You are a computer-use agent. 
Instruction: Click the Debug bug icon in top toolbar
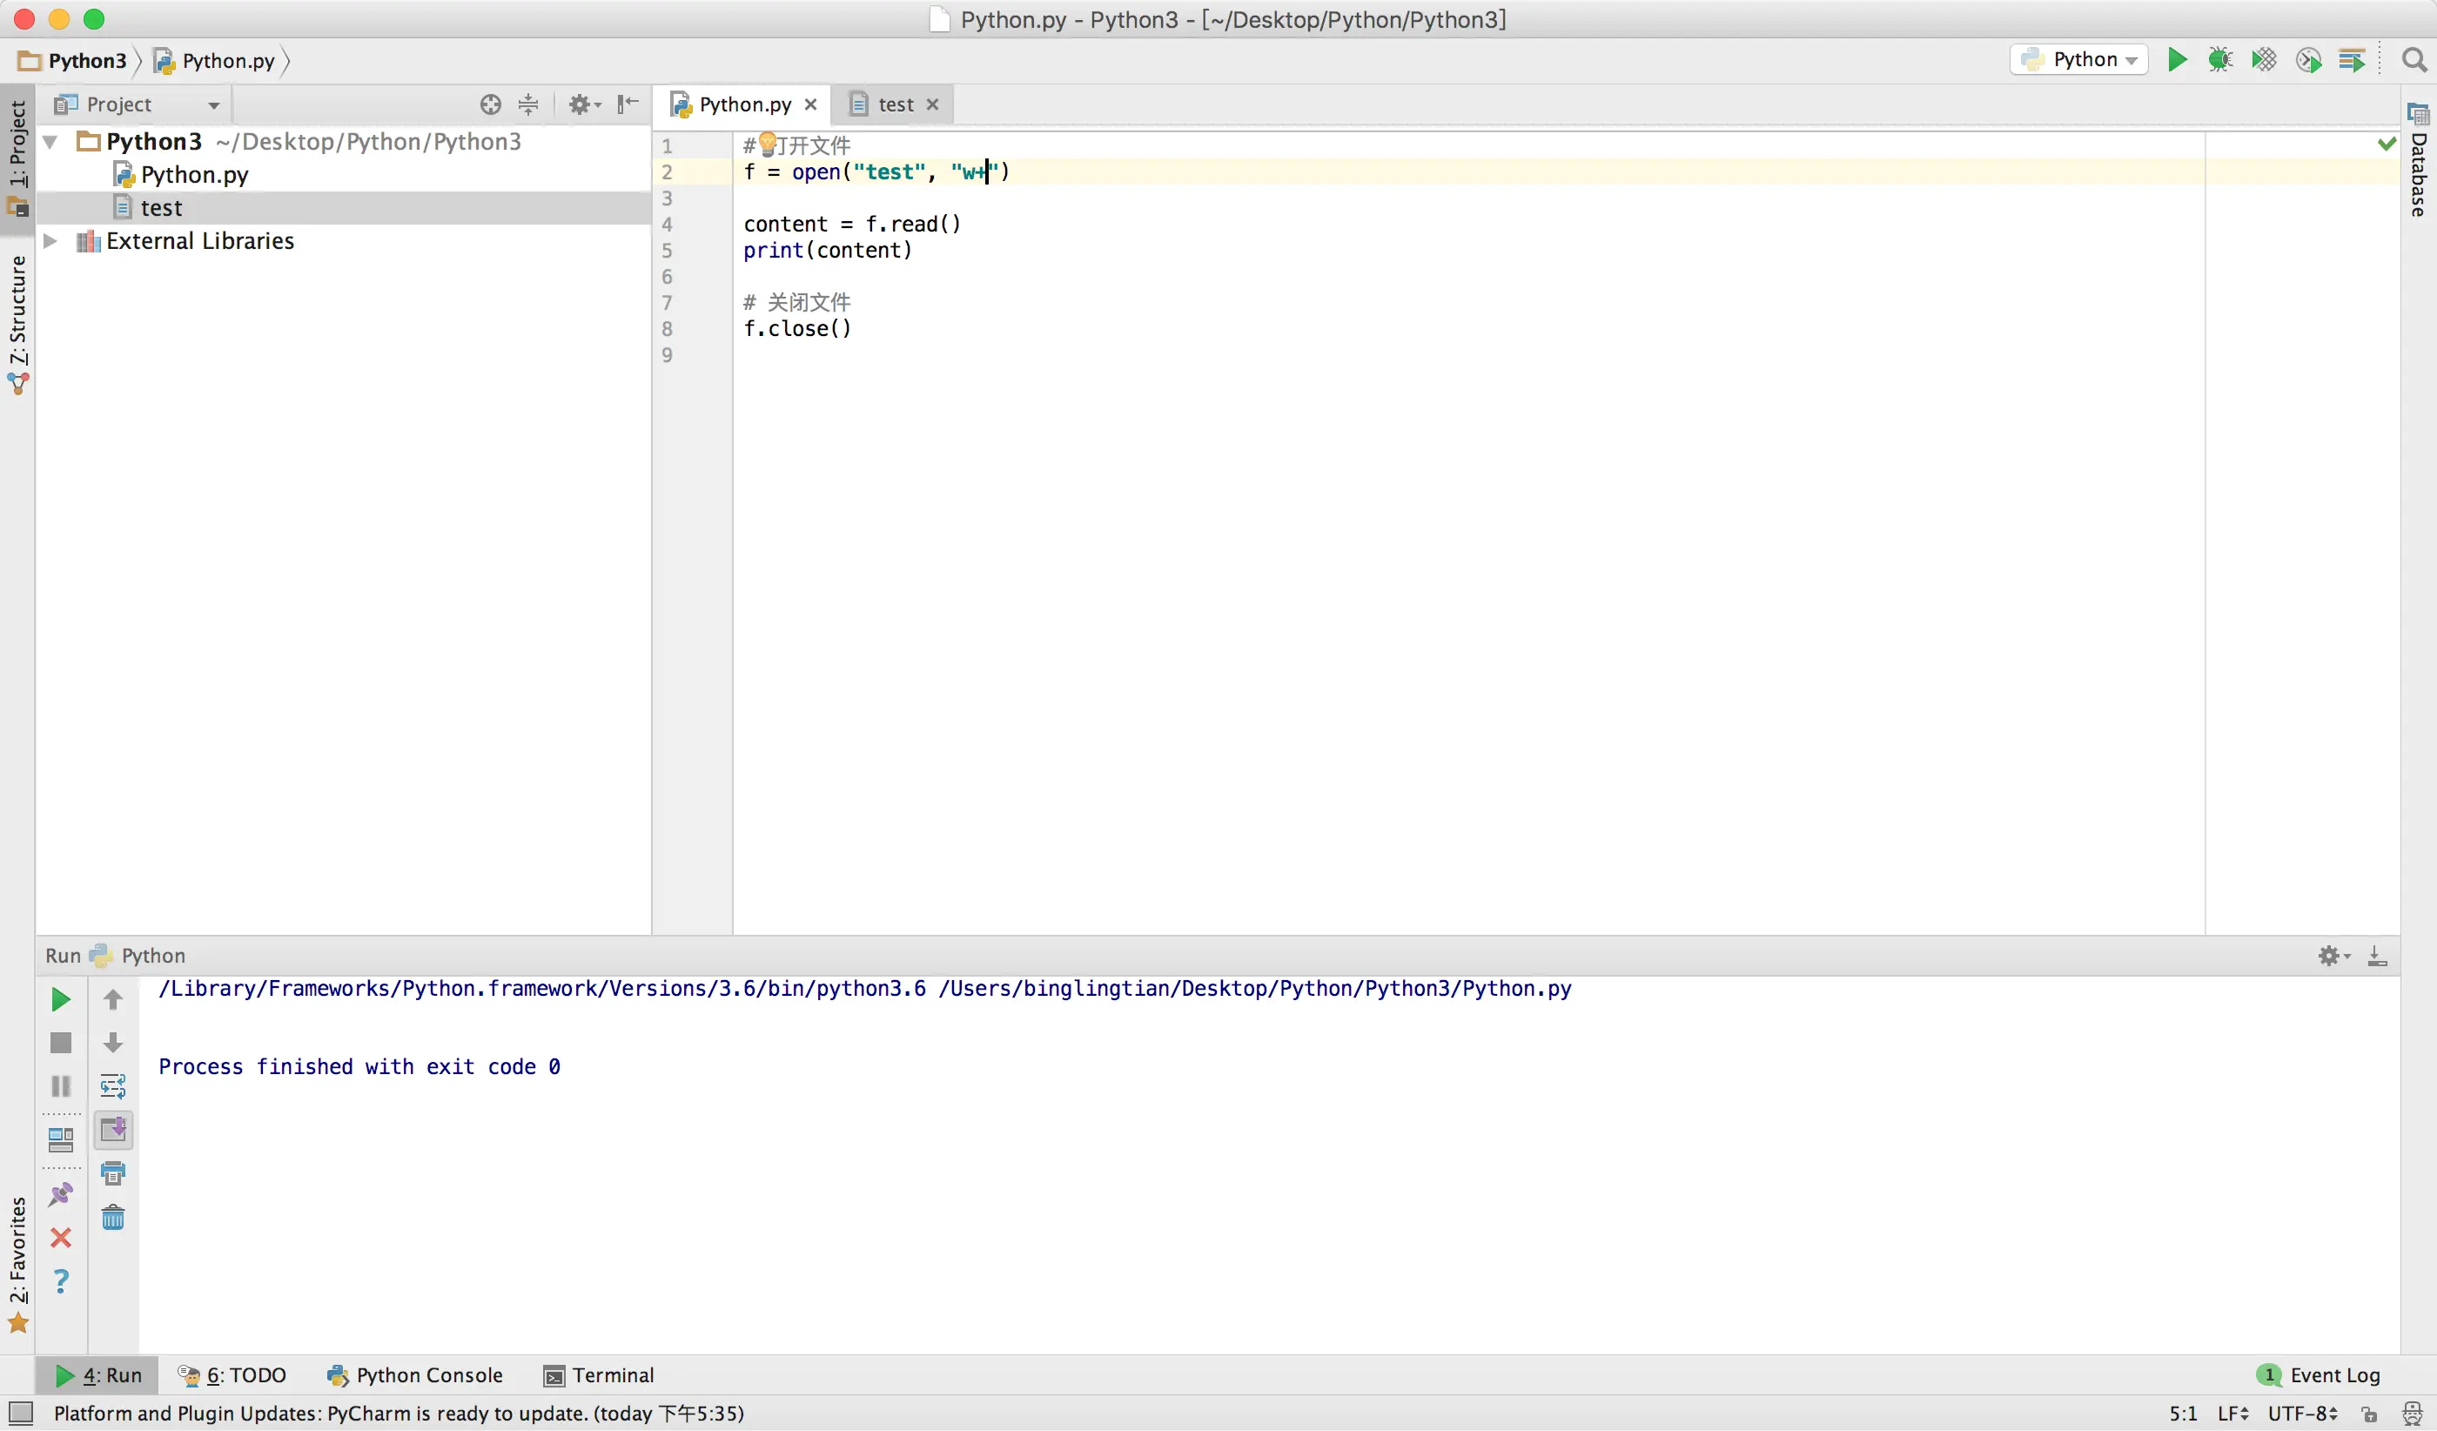coord(2219,60)
